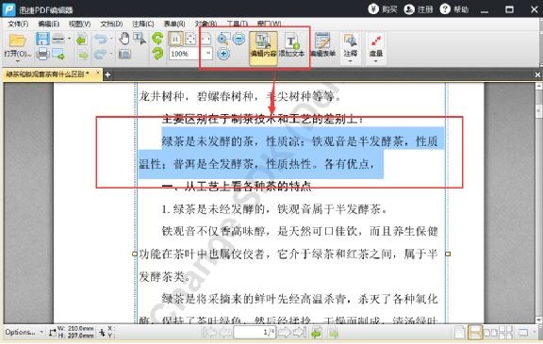Open the Options... menu in status bar
The height and width of the screenshot is (344, 543).
24,332
